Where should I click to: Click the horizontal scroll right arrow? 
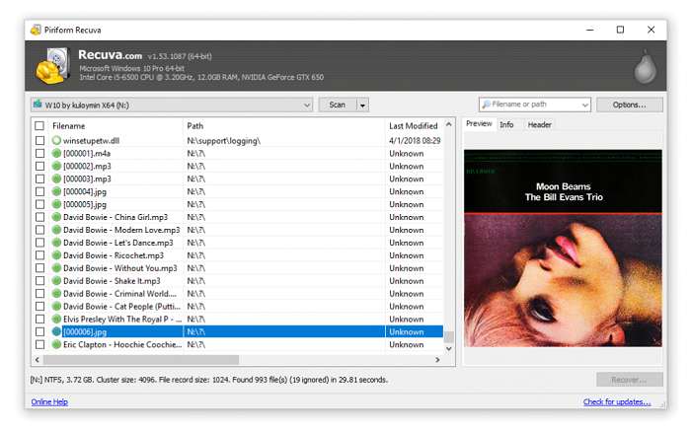[x=437, y=360]
